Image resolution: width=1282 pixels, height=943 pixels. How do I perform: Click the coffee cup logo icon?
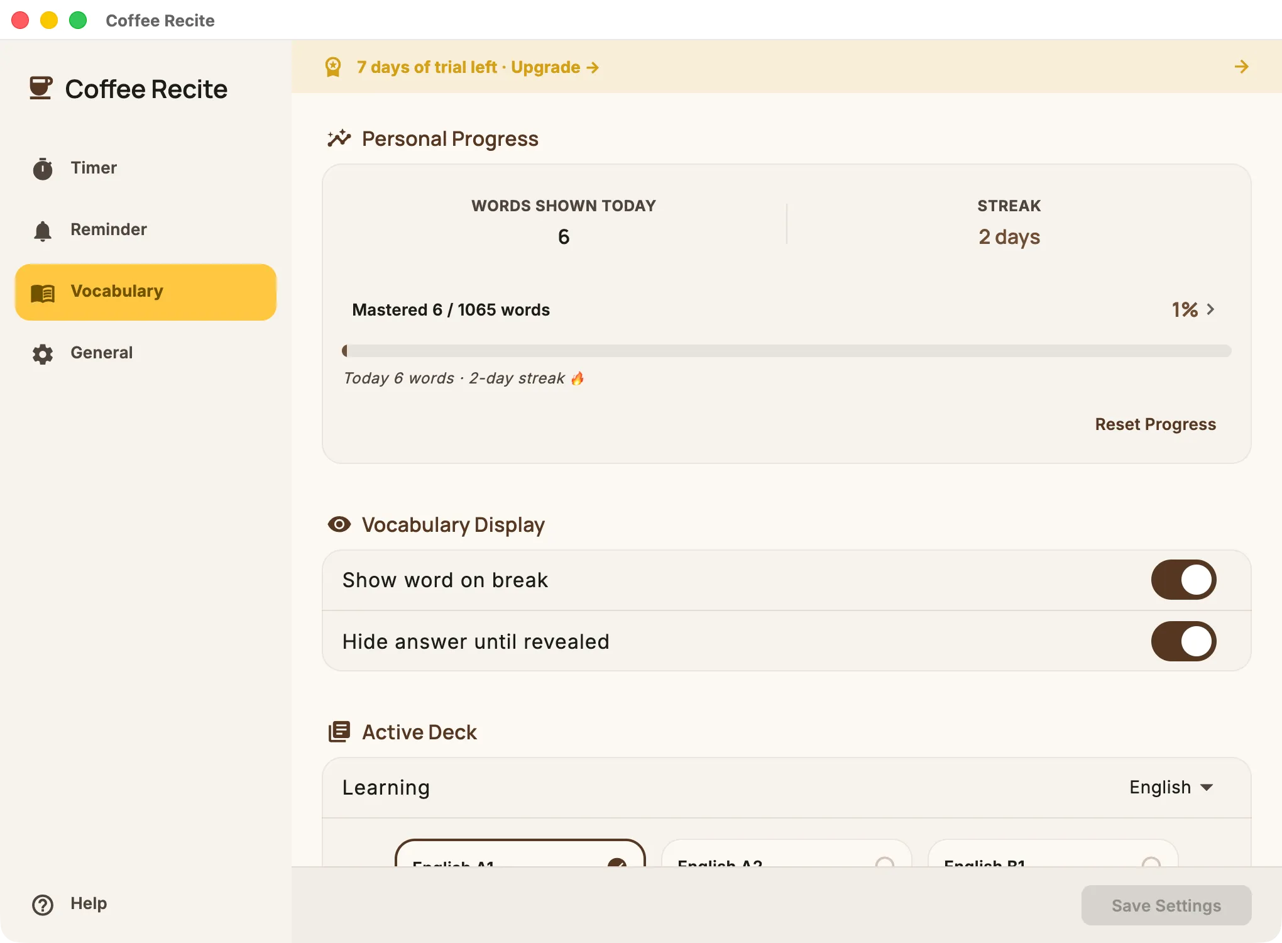click(41, 88)
